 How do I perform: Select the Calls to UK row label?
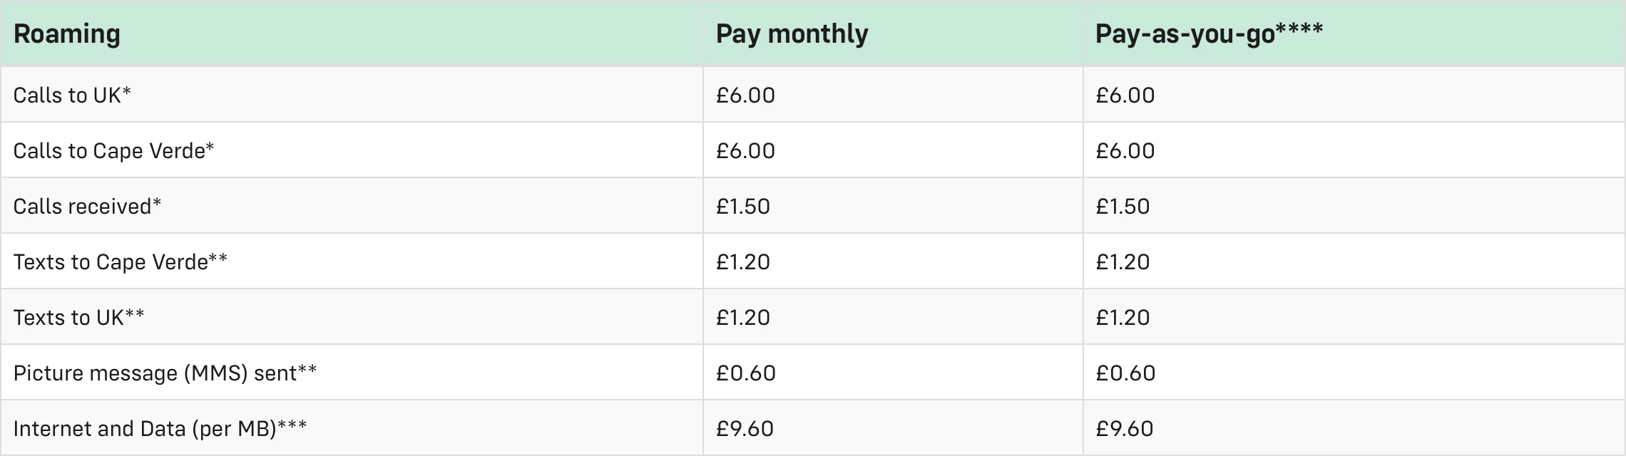pyautogui.click(x=72, y=95)
